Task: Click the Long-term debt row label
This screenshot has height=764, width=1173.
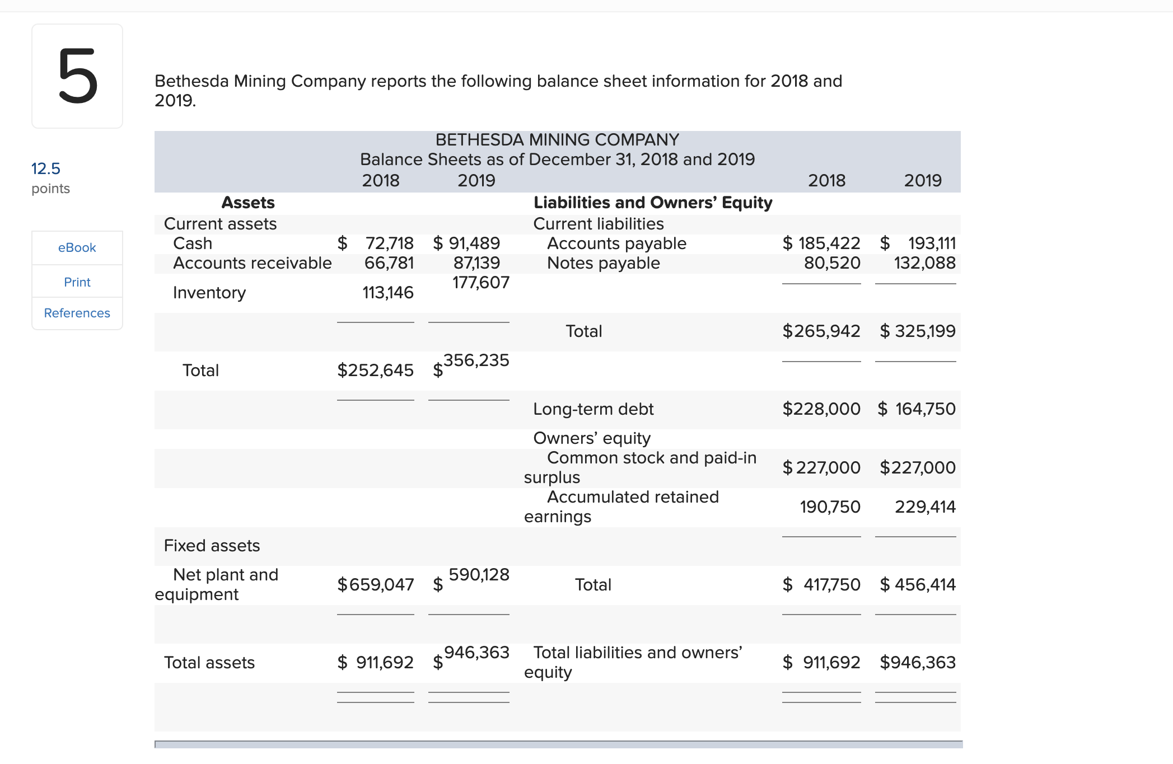Action: click(593, 409)
